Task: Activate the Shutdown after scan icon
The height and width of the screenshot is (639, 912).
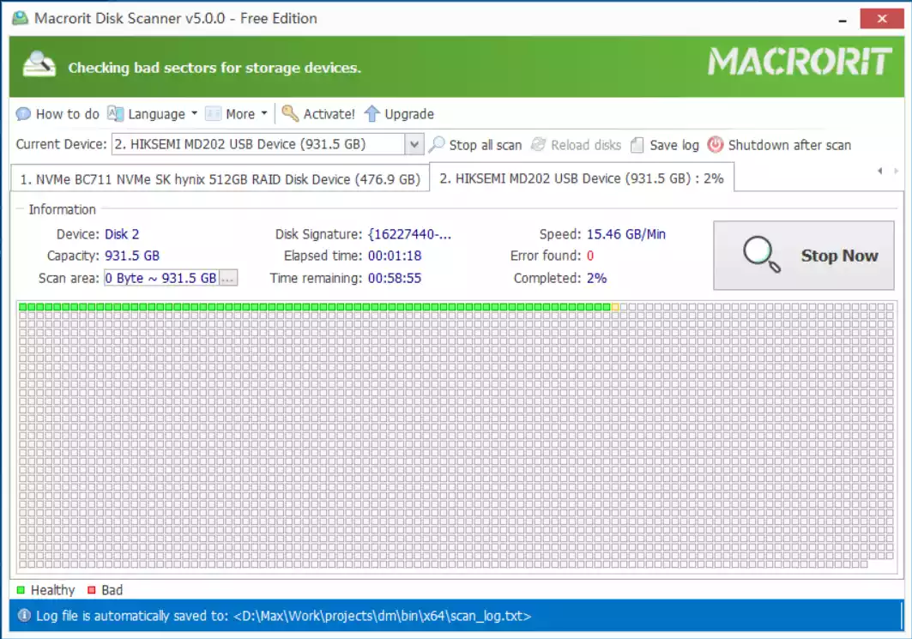Action: pos(714,145)
